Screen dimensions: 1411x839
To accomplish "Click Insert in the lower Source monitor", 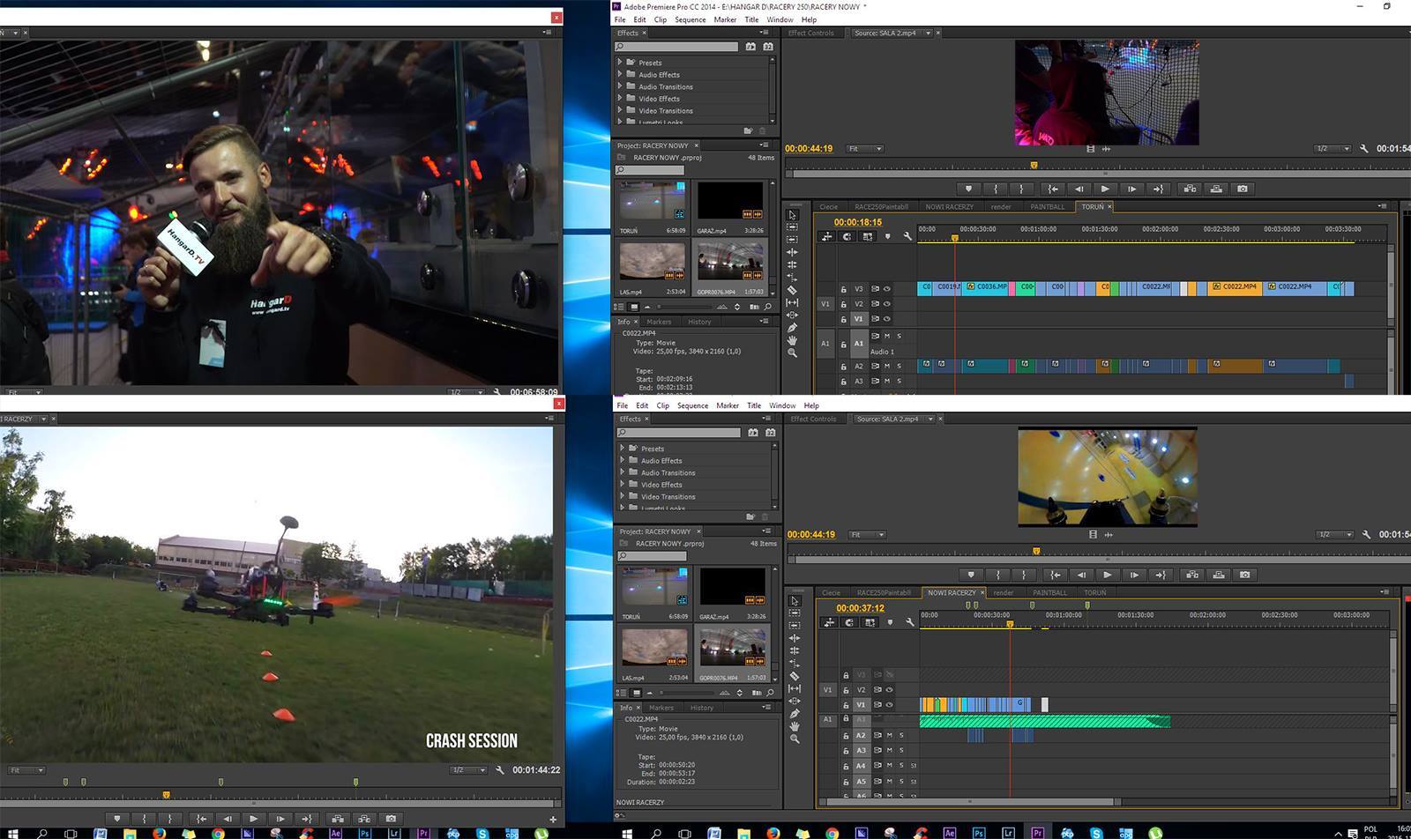I will point(1192,575).
